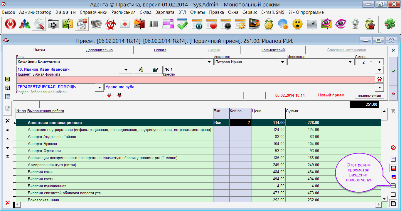This screenshot has width=401, height=211.
Task: Click the tooth icon beside pink field
Action: pyautogui.click(x=379, y=79)
